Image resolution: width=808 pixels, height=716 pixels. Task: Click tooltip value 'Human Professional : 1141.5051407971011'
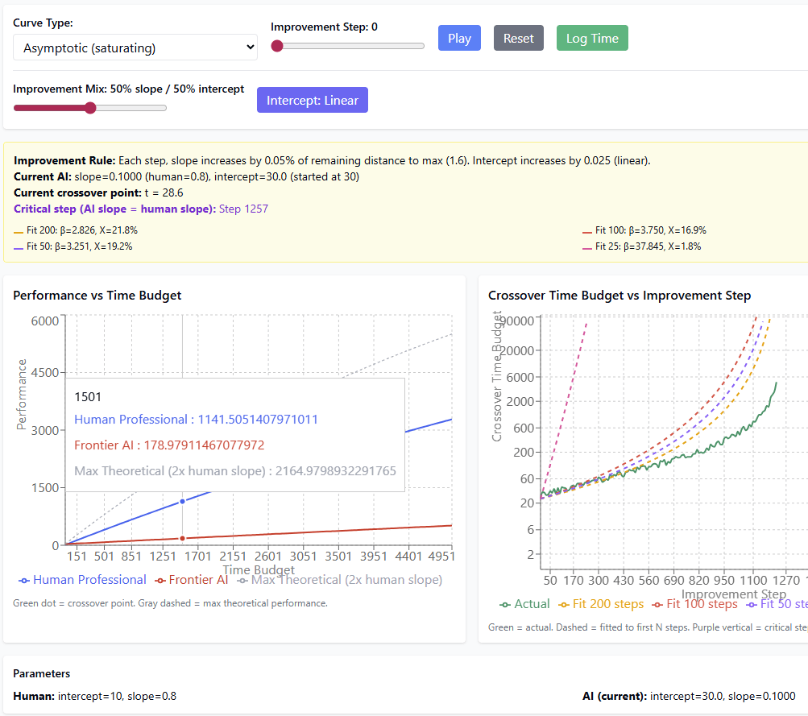click(x=196, y=420)
